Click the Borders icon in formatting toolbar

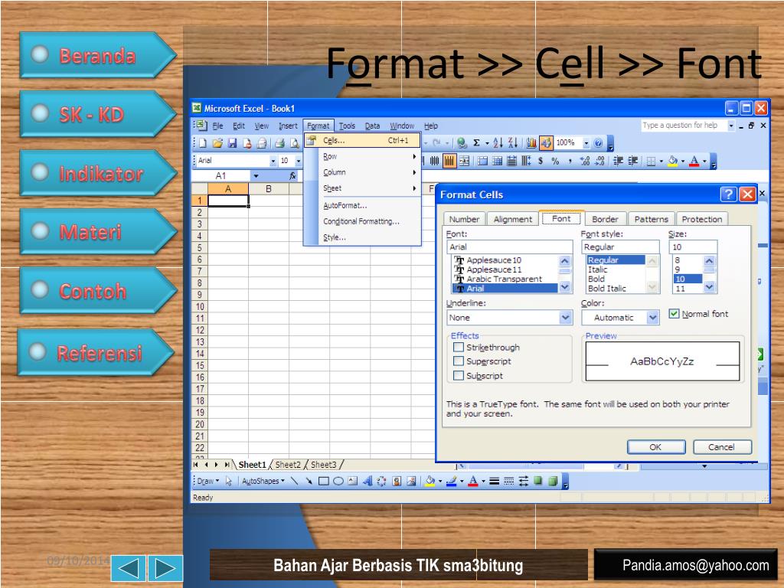tap(651, 161)
